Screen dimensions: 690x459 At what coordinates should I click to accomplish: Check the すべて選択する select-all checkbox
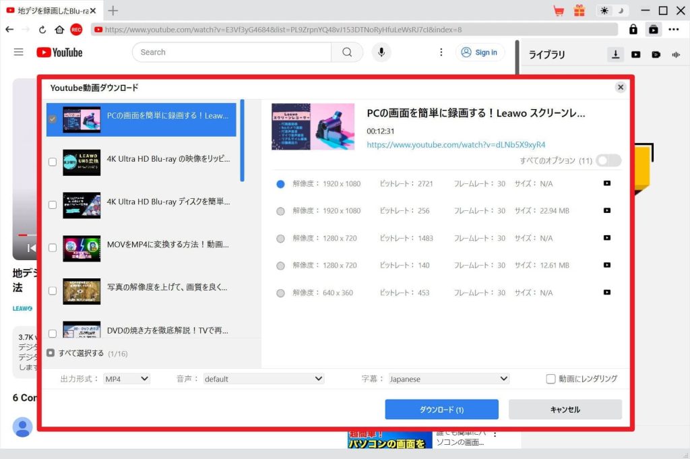pyautogui.click(x=50, y=353)
